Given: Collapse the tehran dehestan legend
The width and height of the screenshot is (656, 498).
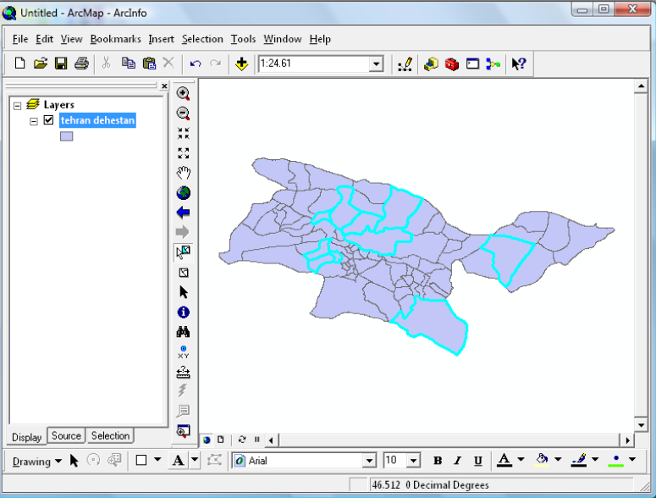Looking at the screenshot, I should pyautogui.click(x=34, y=121).
